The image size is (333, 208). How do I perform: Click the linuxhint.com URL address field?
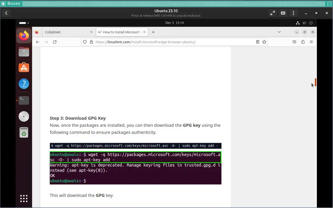pos(174,42)
